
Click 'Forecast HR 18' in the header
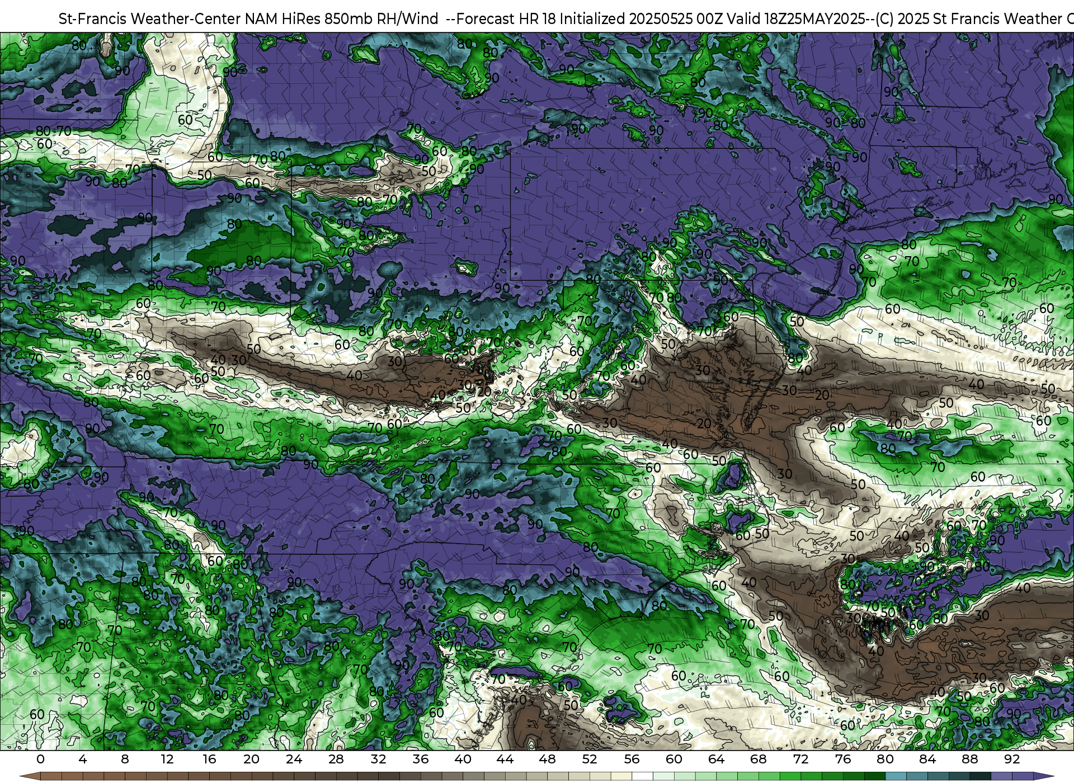[506, 19]
